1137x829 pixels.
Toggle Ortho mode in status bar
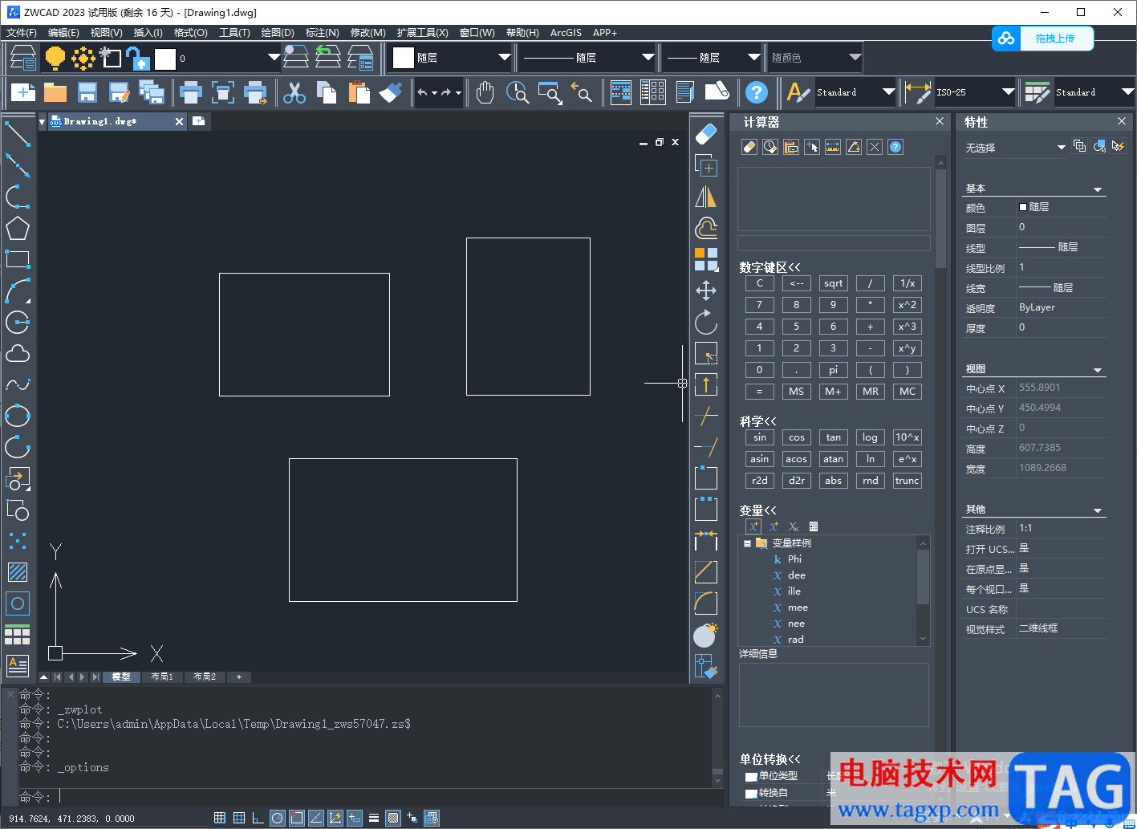click(258, 818)
